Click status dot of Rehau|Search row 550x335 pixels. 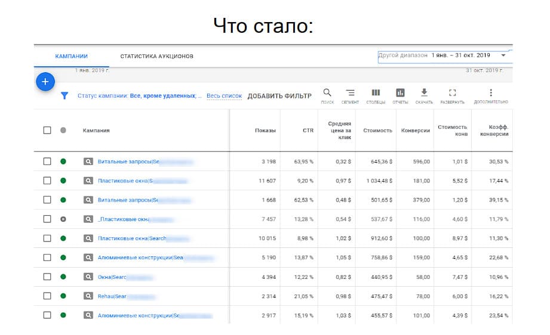click(x=63, y=296)
